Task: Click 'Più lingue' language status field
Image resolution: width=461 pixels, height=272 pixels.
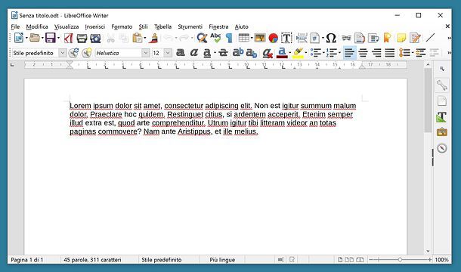Action: (x=222, y=260)
